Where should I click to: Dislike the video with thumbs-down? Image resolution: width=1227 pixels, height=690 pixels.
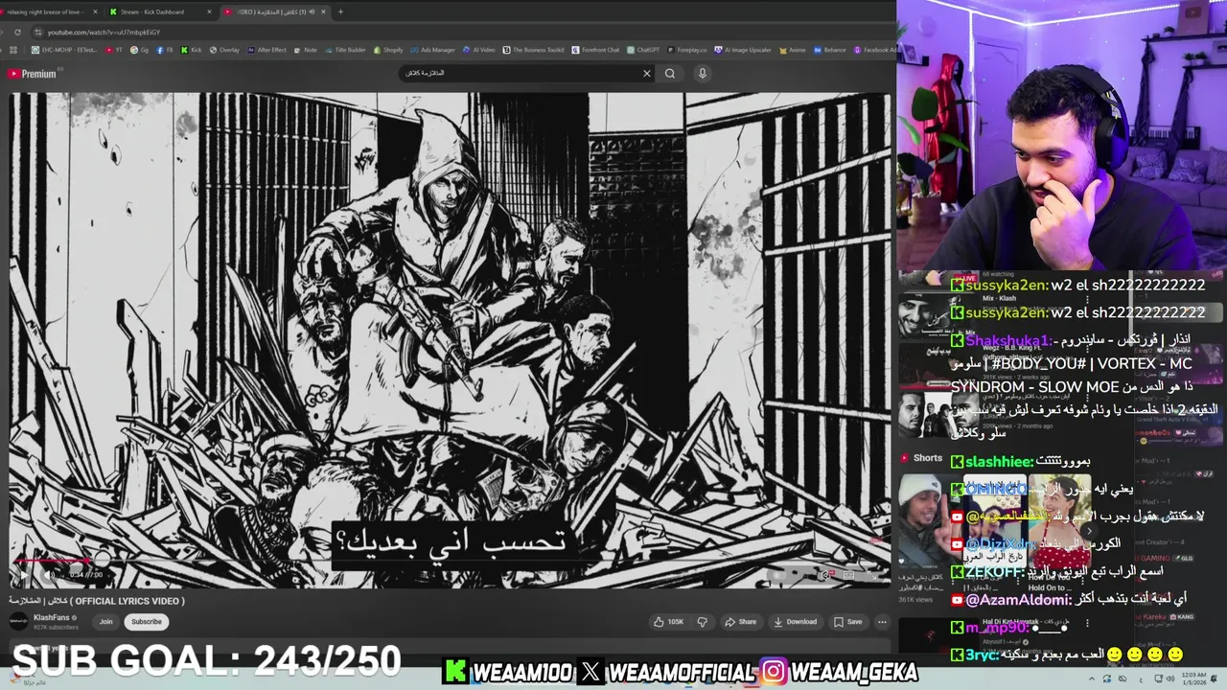(702, 621)
